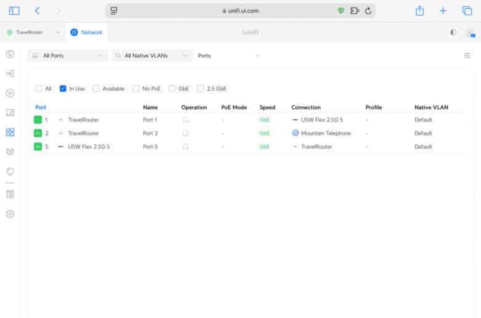This screenshot has width=481, height=318.
Task: Expand the Ports view dropdown
Action: click(229, 55)
